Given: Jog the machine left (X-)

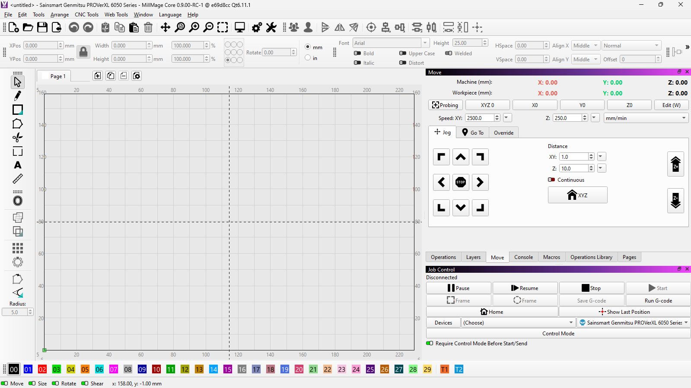Looking at the screenshot, I should [x=441, y=182].
